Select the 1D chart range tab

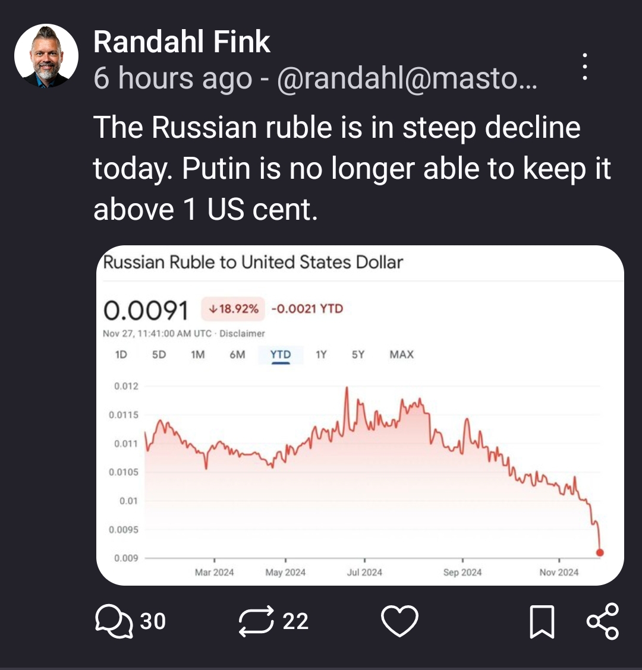click(x=121, y=355)
